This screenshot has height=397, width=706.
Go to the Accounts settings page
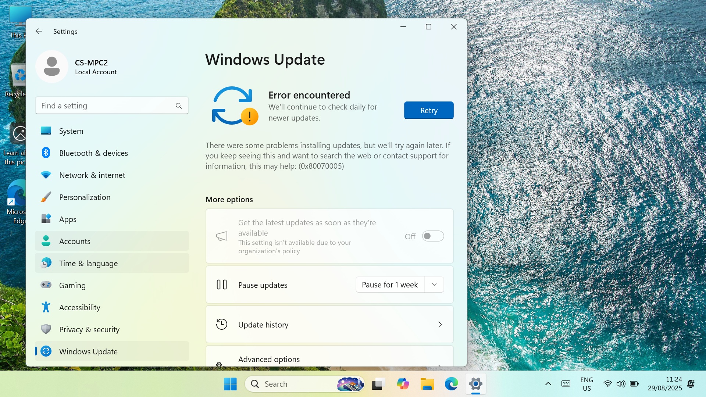[x=75, y=241]
